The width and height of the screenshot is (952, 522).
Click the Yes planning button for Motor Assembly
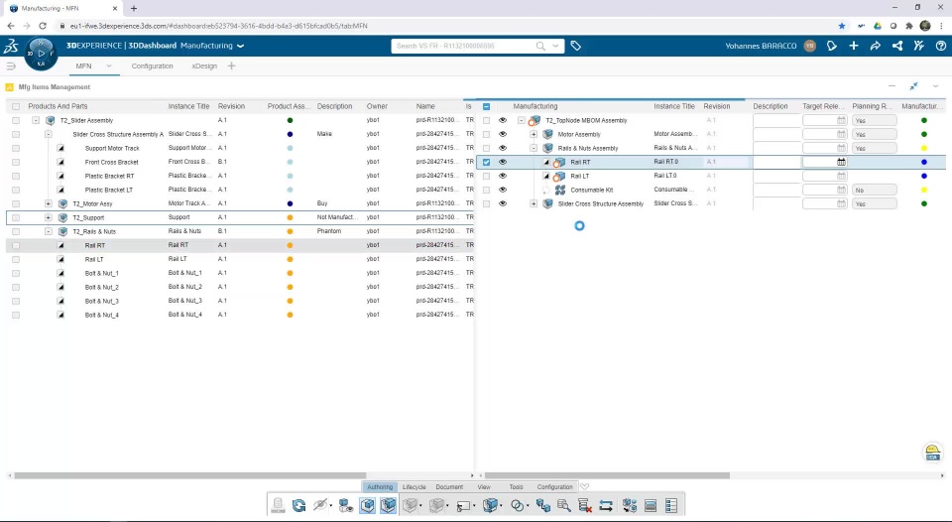tap(875, 134)
